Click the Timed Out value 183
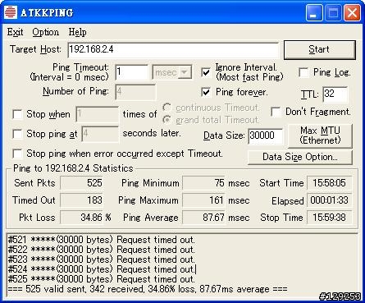The image size is (365, 303). (x=81, y=200)
